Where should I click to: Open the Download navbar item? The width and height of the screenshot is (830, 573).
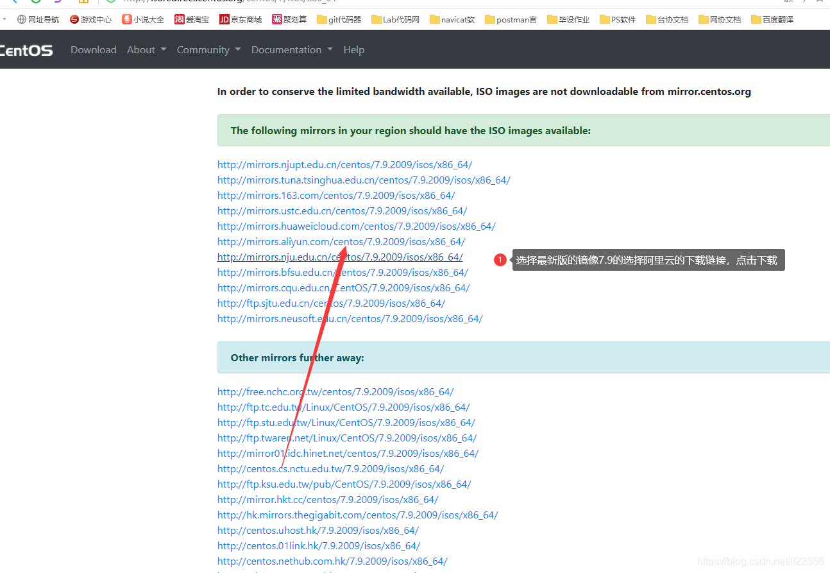(x=94, y=50)
